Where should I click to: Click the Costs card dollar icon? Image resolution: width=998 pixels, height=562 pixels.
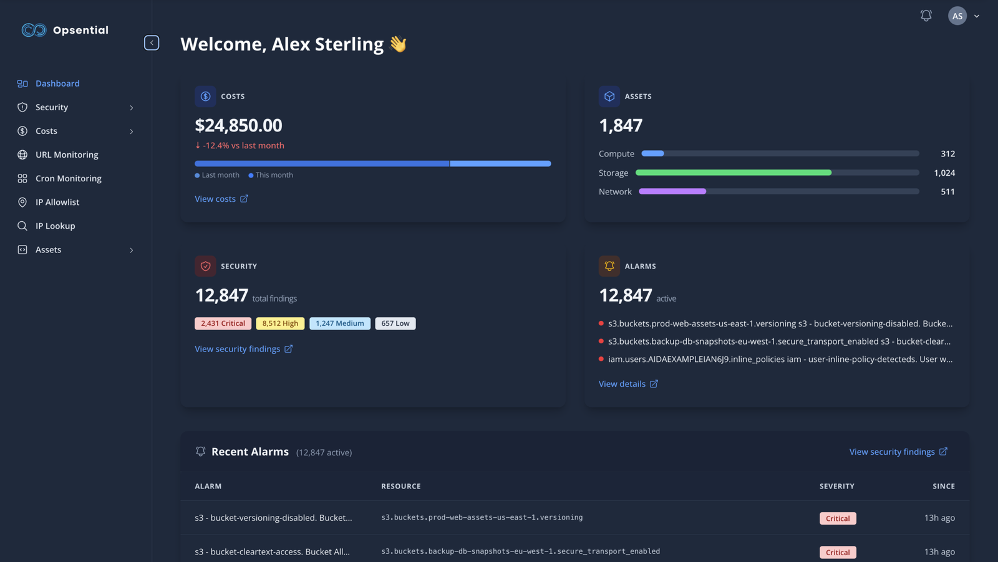[205, 97]
